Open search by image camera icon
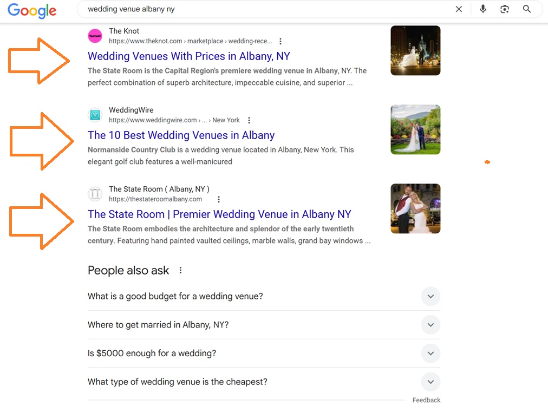 click(x=505, y=9)
